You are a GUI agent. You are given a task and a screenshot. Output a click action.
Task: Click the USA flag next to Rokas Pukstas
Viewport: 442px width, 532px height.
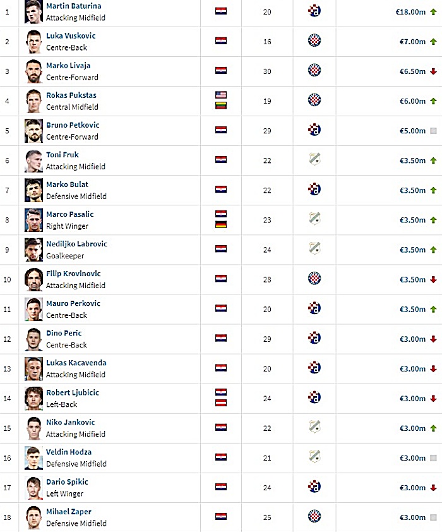click(x=221, y=95)
